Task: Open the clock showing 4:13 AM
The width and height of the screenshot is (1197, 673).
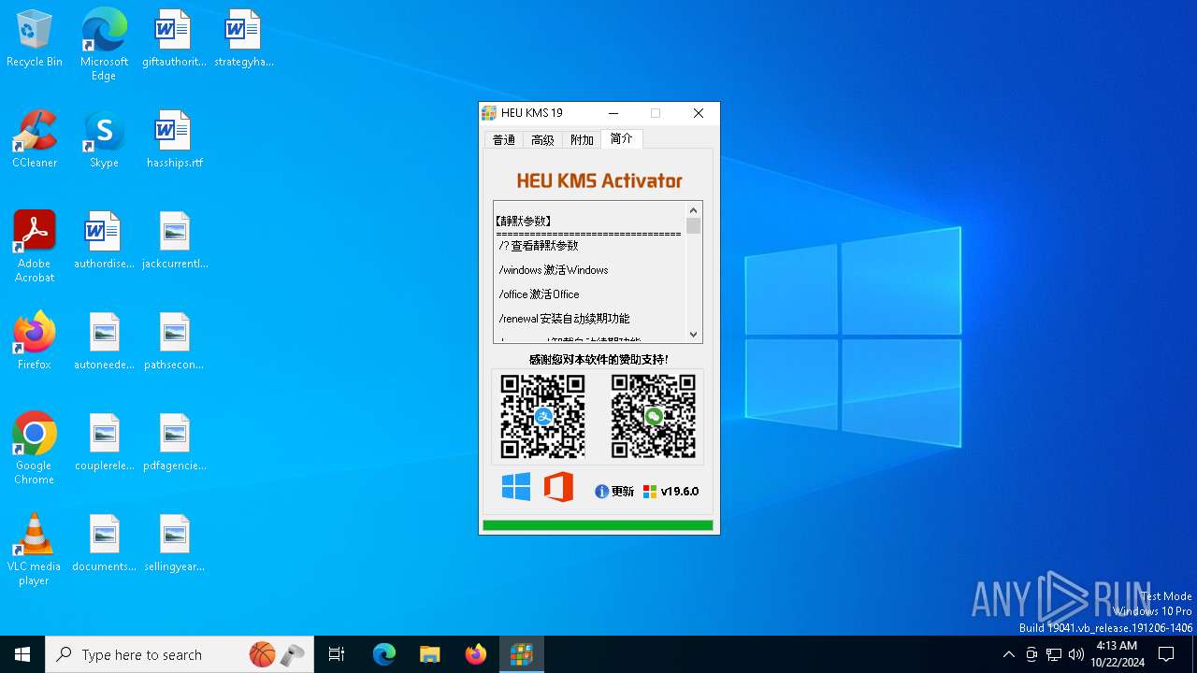Action: tap(1117, 654)
